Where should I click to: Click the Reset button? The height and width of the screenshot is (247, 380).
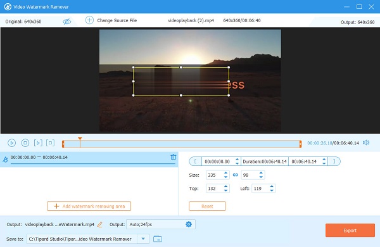[207, 206]
